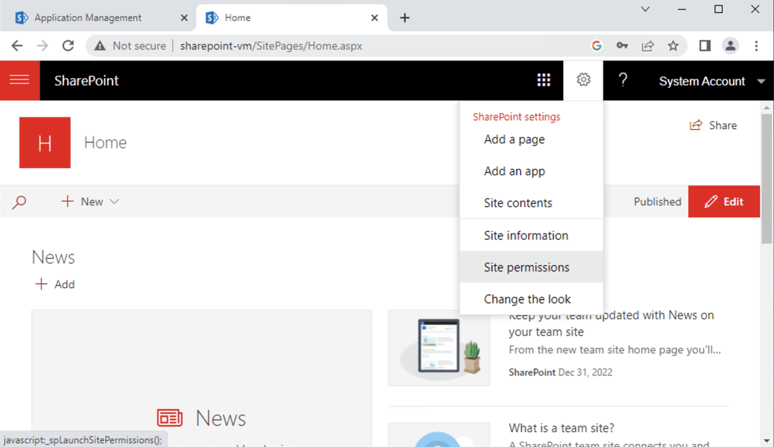The height and width of the screenshot is (447, 774).
Task: Open System Account user menu
Action: click(x=712, y=81)
